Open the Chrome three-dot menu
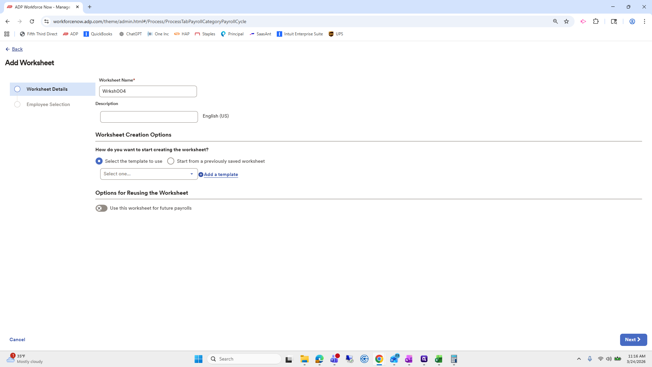This screenshot has width=652, height=367. point(645,21)
